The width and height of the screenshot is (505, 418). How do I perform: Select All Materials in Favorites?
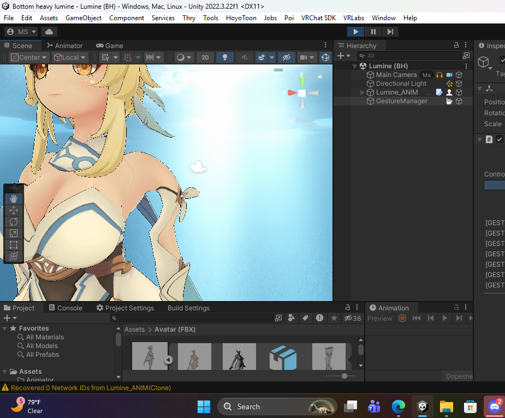[45, 337]
